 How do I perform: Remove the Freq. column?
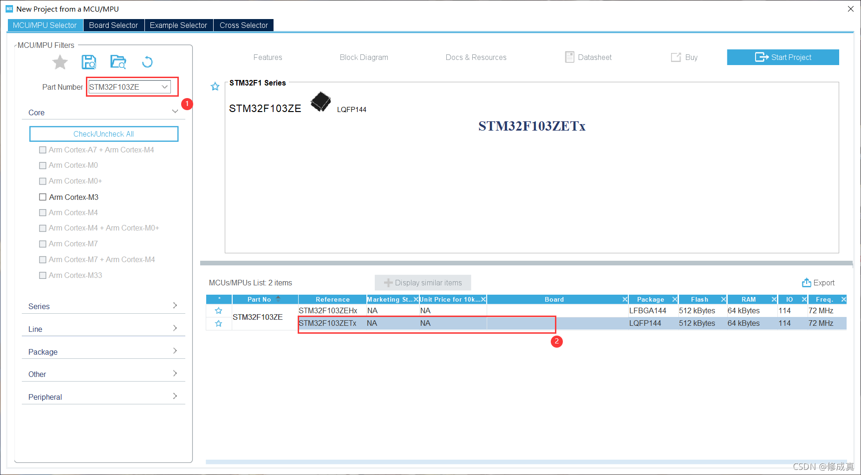point(844,299)
